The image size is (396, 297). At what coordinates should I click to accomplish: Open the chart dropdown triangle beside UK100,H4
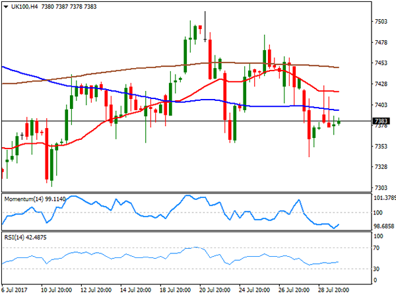[x=6, y=7]
